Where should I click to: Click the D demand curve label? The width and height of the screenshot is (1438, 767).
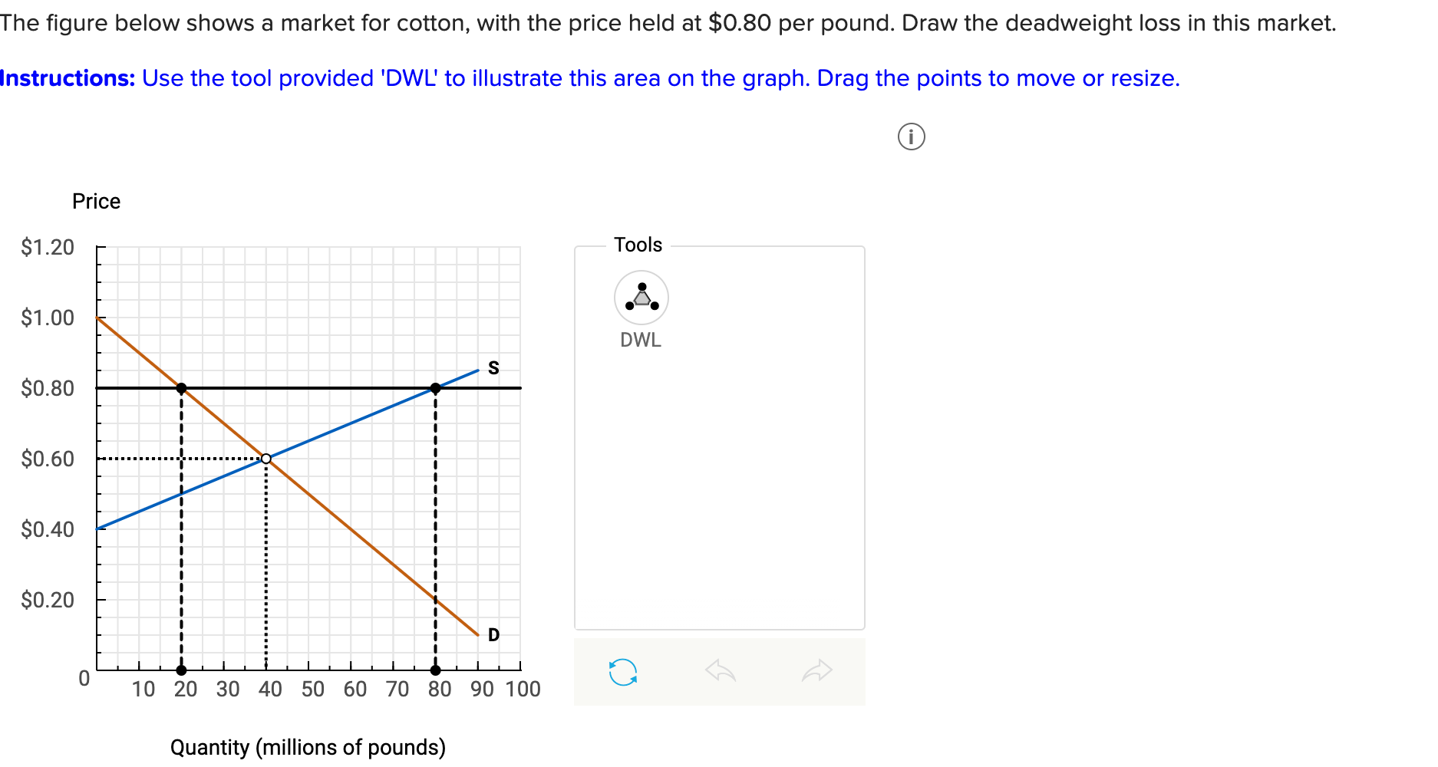click(x=493, y=635)
